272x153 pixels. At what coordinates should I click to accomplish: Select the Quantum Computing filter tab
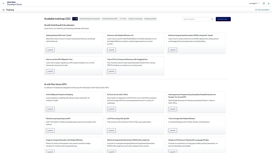pyautogui.click(x=135, y=19)
